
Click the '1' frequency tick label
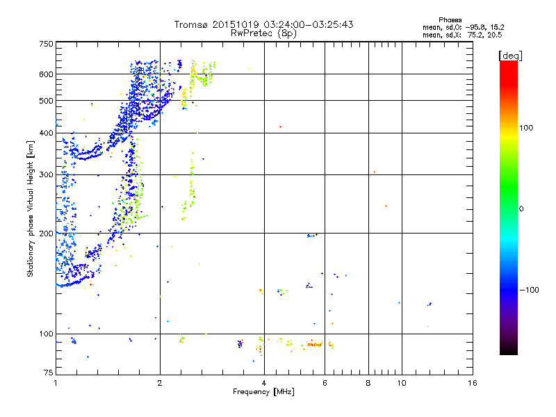pos(56,383)
